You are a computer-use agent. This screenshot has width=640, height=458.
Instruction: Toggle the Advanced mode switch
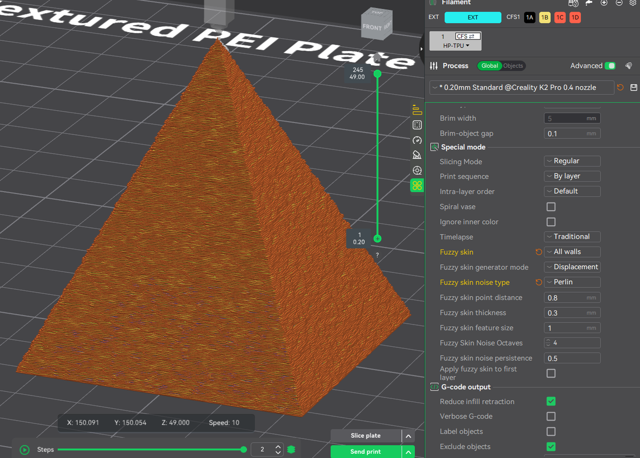(x=610, y=66)
